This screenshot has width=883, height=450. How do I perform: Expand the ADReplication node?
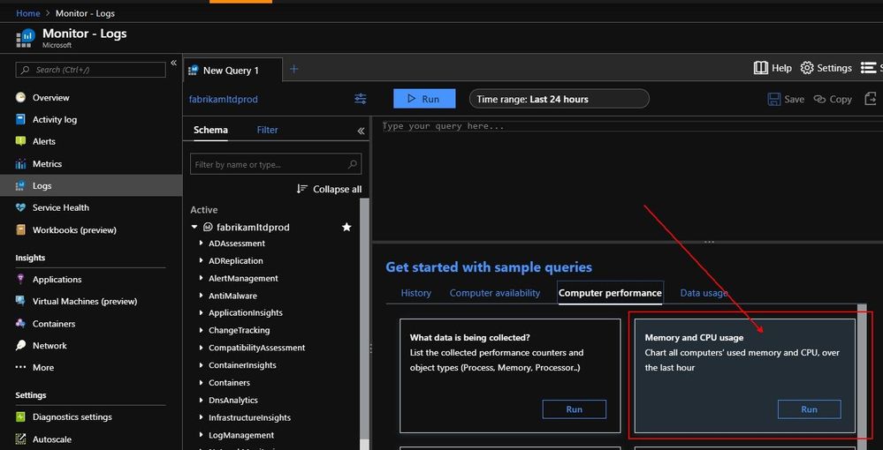pos(202,261)
